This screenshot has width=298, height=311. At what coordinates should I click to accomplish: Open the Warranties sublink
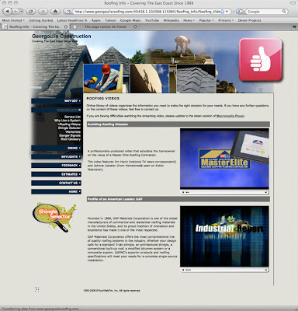(x=73, y=131)
